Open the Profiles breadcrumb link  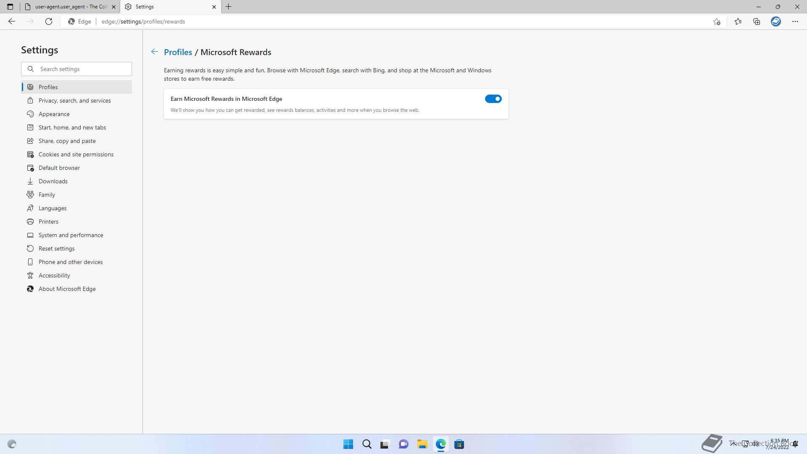178,52
